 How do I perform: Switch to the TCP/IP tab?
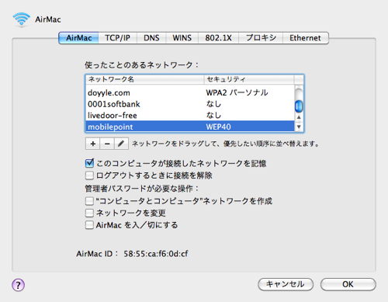point(117,38)
